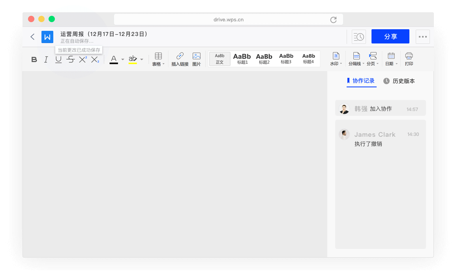
Task: Click into the blank document editing area
Action: (175, 164)
